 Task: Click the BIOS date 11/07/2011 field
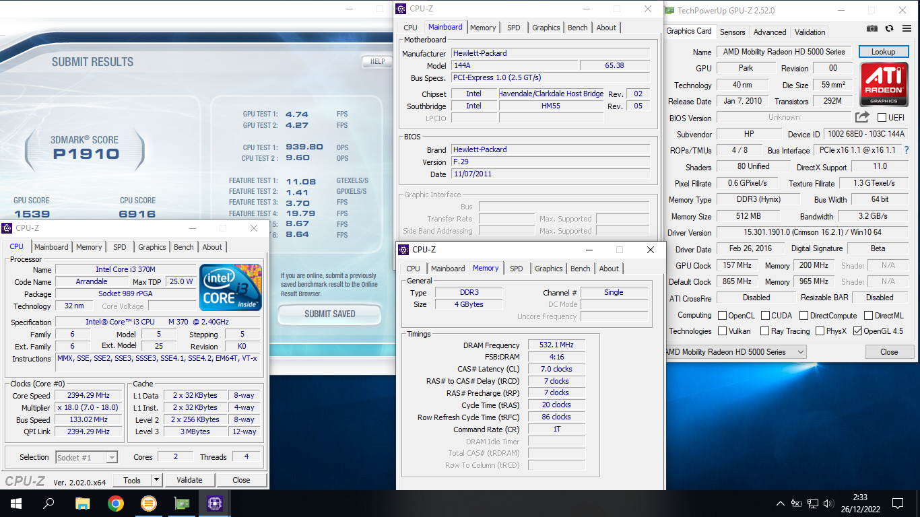click(550, 174)
